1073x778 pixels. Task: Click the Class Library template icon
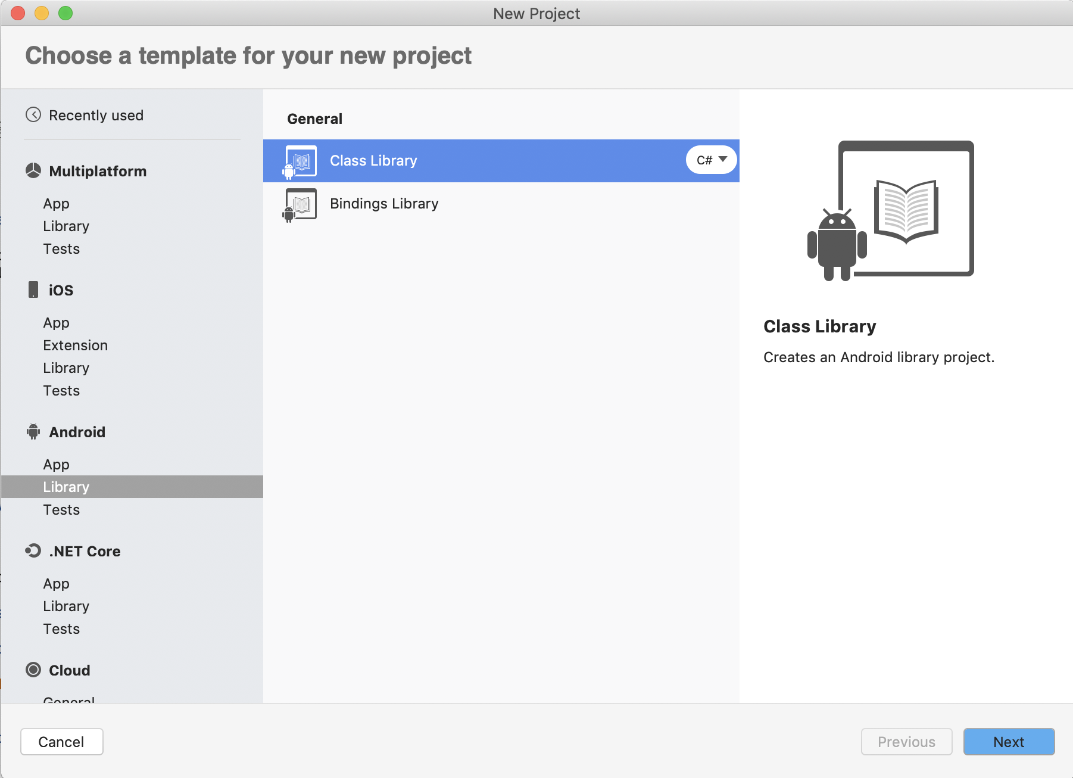pos(300,161)
